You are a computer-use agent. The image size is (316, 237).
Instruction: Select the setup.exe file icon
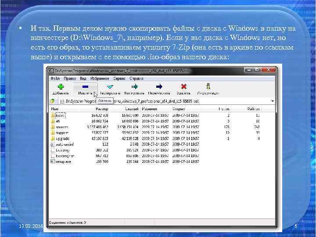tap(53, 162)
